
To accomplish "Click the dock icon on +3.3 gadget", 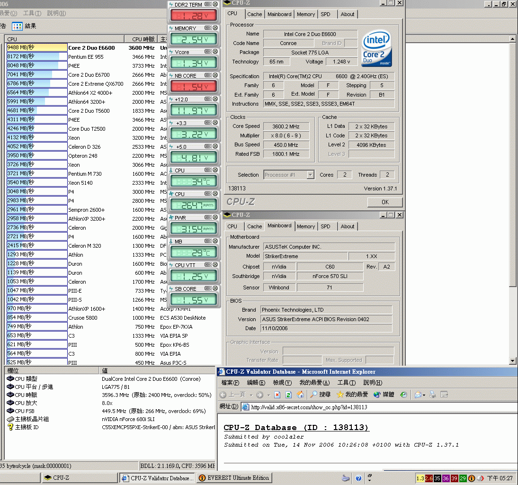I will tap(208, 123).
